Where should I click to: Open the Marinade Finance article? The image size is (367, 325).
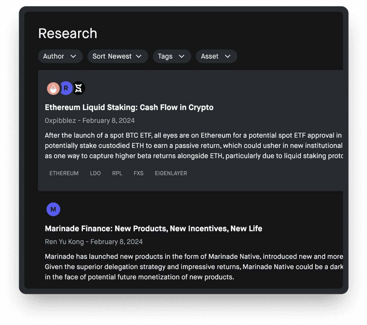153,228
